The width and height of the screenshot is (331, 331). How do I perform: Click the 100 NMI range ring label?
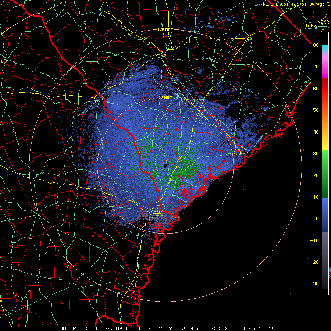pyautogui.click(x=165, y=29)
